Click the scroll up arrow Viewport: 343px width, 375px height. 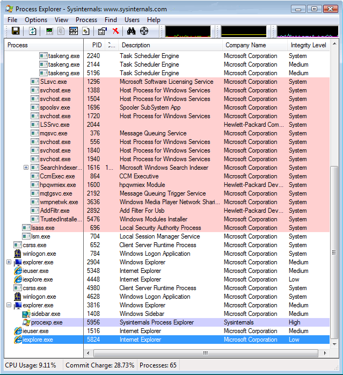[x=334, y=44]
